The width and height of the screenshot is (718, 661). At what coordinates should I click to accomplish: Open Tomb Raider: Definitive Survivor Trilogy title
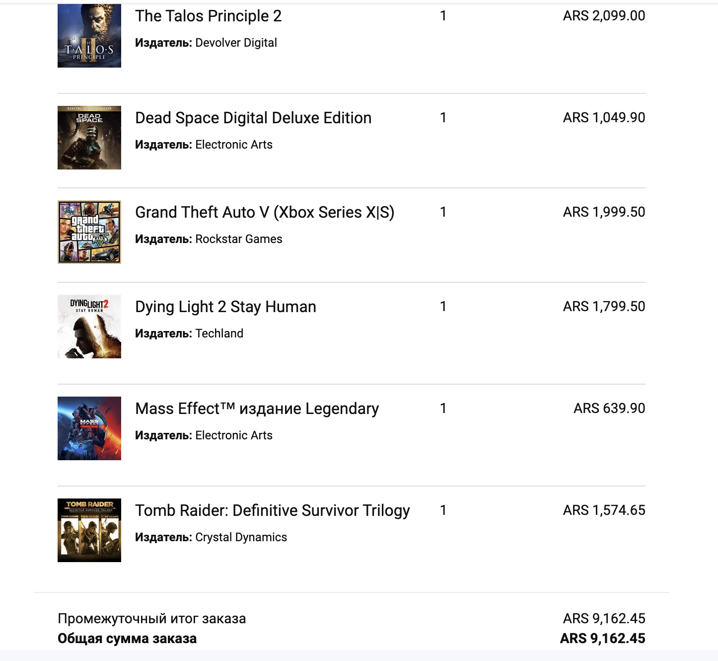pyautogui.click(x=273, y=510)
